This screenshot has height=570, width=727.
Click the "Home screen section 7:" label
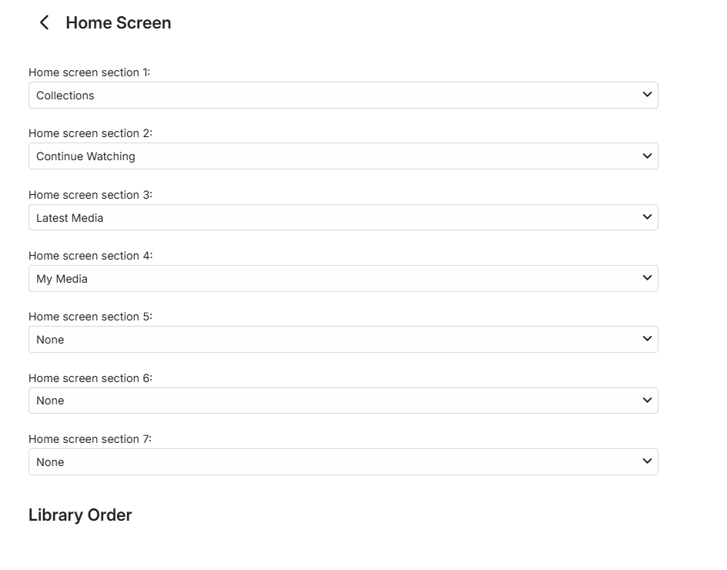[x=90, y=439]
